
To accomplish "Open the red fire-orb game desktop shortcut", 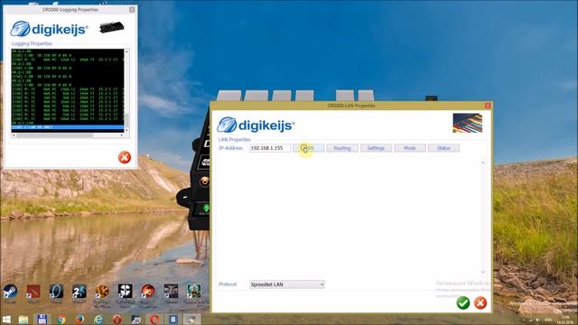I will pos(148,292).
